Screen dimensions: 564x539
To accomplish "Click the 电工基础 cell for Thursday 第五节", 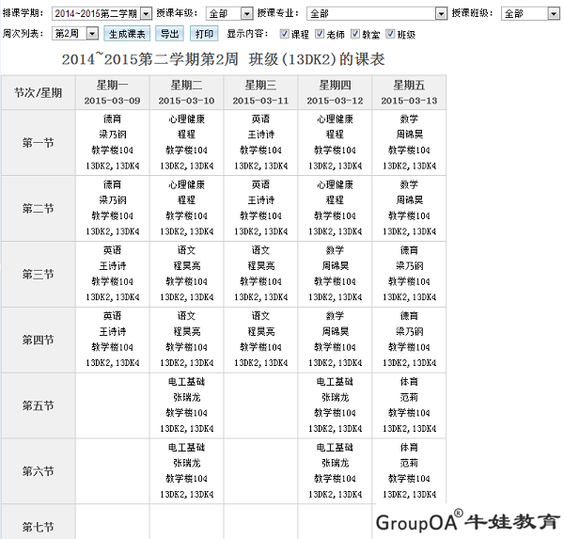I will coord(335,405).
